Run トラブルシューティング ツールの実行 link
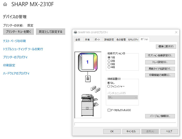Viewport: 182px width, 139px height. pos(23,49)
